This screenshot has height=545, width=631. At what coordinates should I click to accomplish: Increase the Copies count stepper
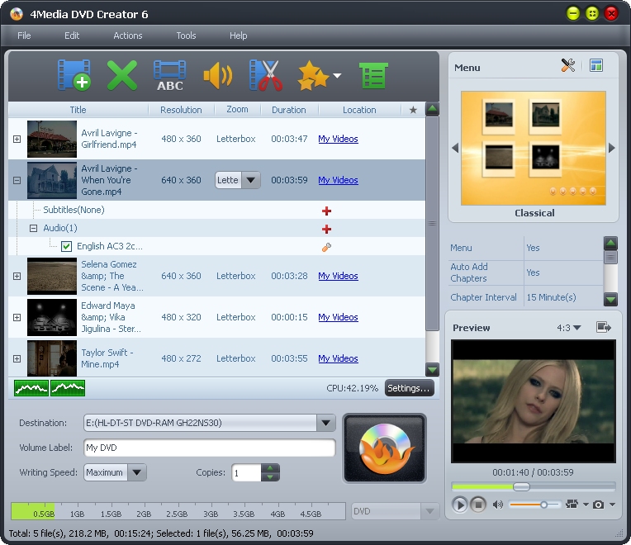pos(270,468)
